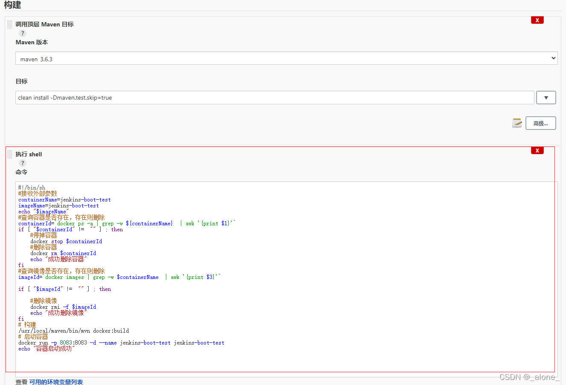Click the #!/bin/sh line in the script

click(x=32, y=187)
